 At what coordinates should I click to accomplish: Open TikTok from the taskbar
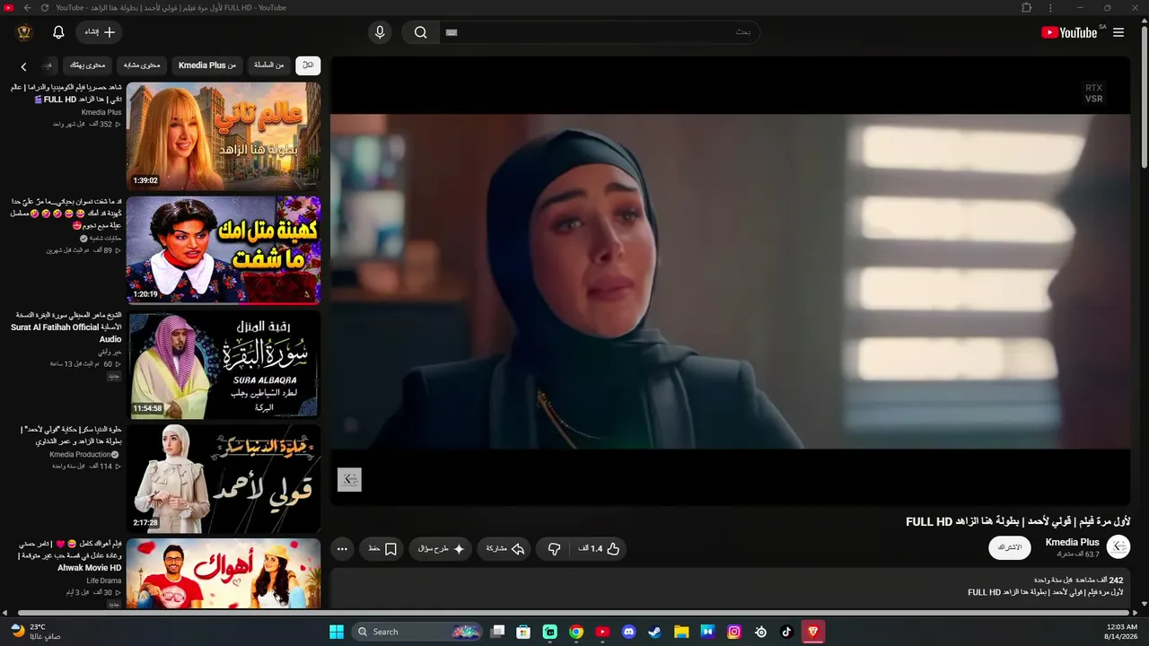tap(787, 632)
